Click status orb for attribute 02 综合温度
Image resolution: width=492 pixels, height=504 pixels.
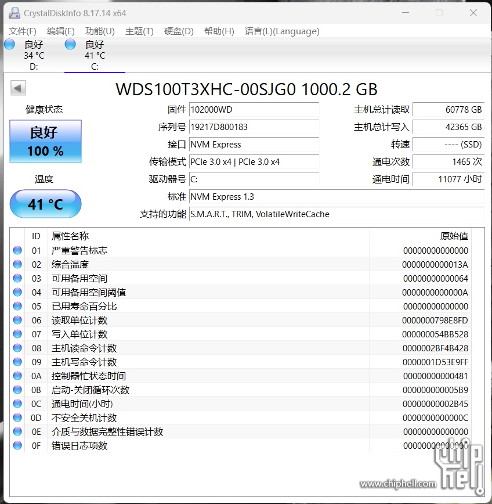(x=17, y=264)
